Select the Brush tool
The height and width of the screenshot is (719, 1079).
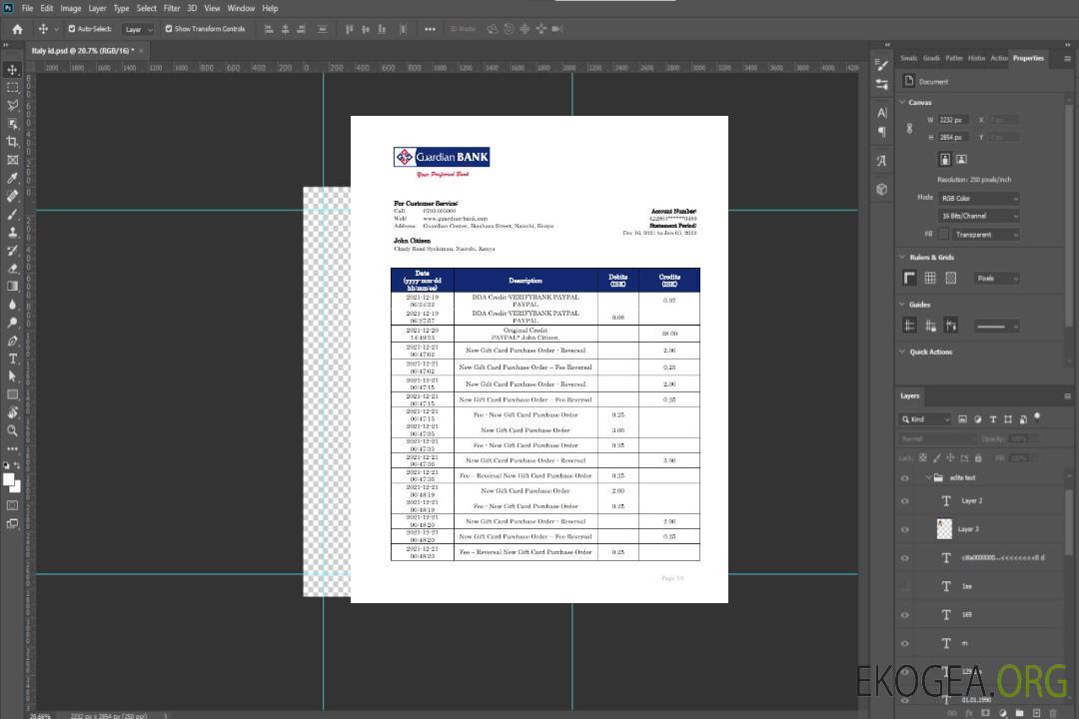pos(12,214)
